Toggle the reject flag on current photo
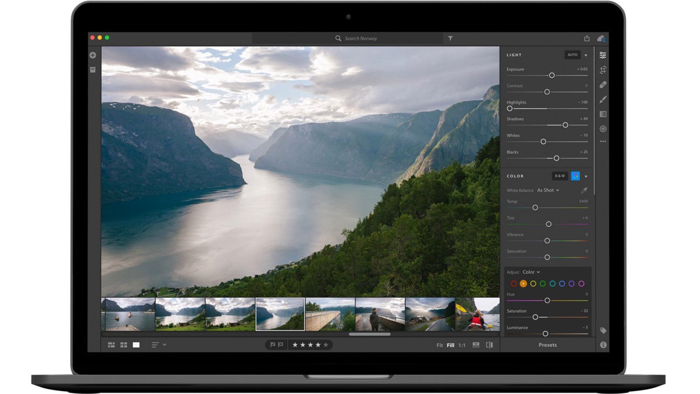 (280, 345)
